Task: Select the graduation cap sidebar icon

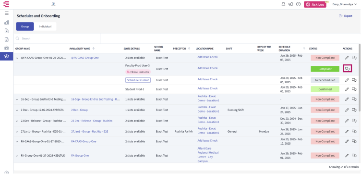Action: click(6, 56)
